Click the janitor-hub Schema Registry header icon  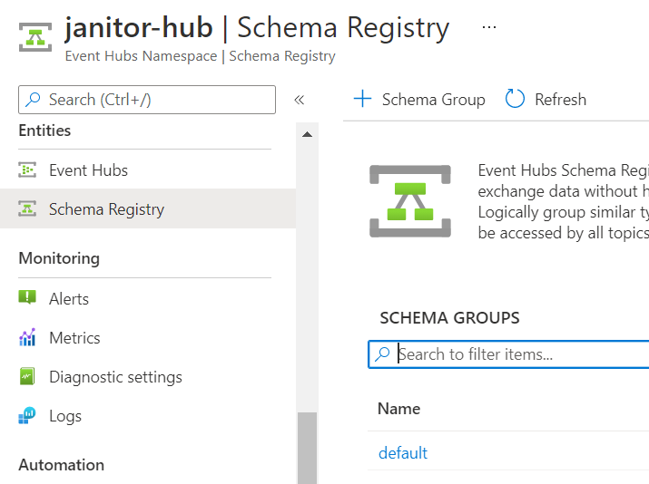coord(35,37)
